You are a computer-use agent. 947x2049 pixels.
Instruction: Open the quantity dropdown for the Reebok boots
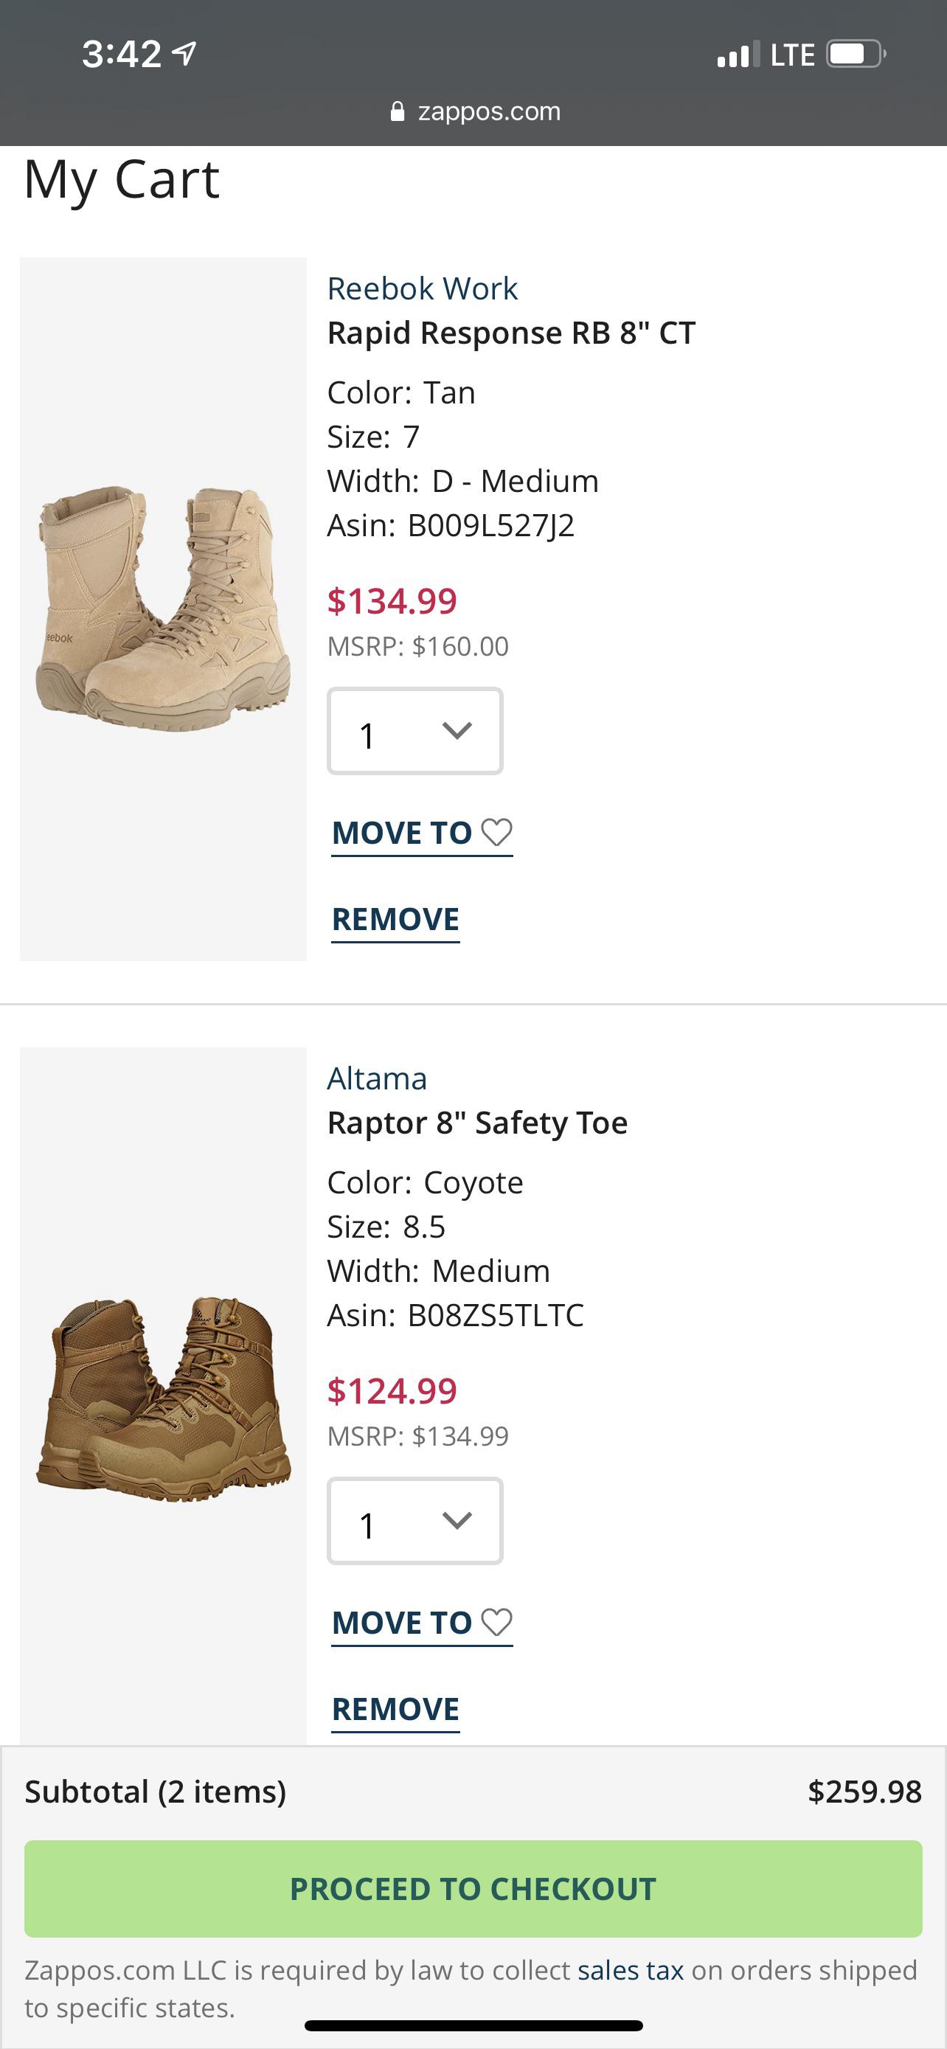(x=414, y=731)
